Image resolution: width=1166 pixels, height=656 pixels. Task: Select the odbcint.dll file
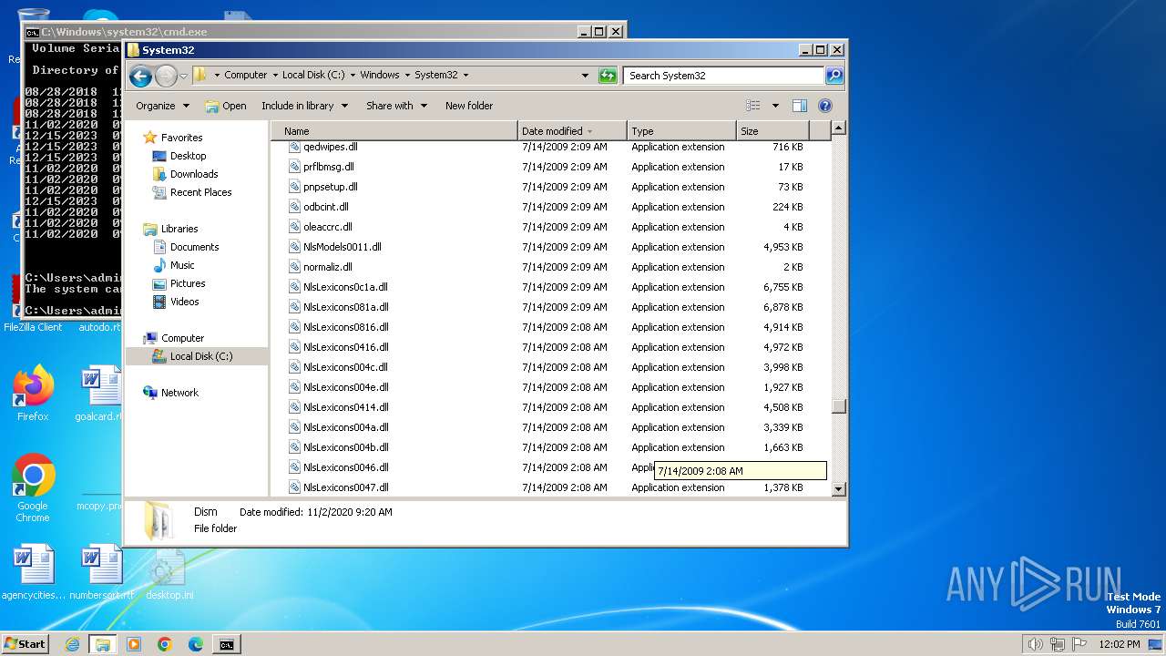[x=326, y=207]
